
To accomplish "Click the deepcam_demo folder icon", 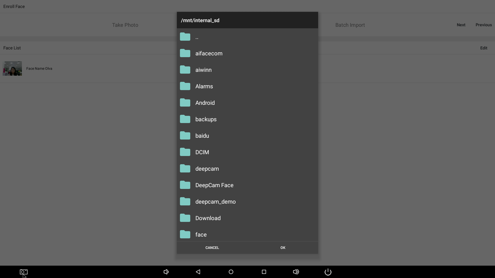I will (185, 202).
